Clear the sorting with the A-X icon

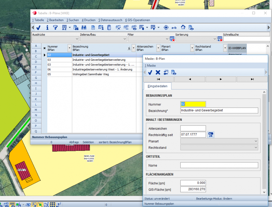[x=220, y=39]
